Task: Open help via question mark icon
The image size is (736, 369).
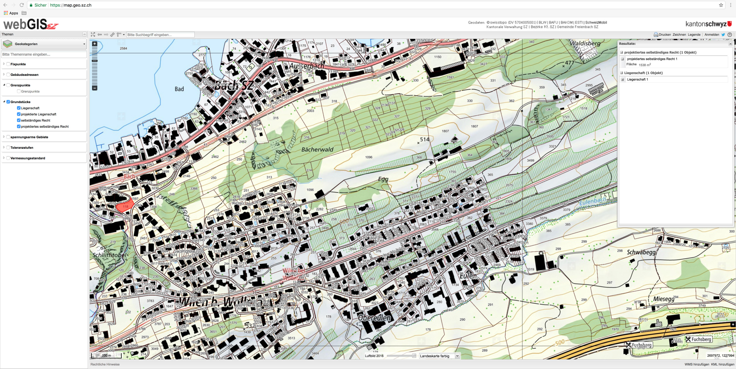Action: coord(730,35)
